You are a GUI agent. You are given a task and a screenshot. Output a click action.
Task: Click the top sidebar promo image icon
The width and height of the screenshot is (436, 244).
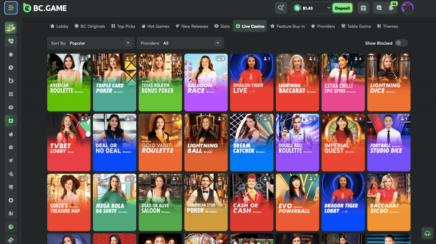tap(11, 28)
